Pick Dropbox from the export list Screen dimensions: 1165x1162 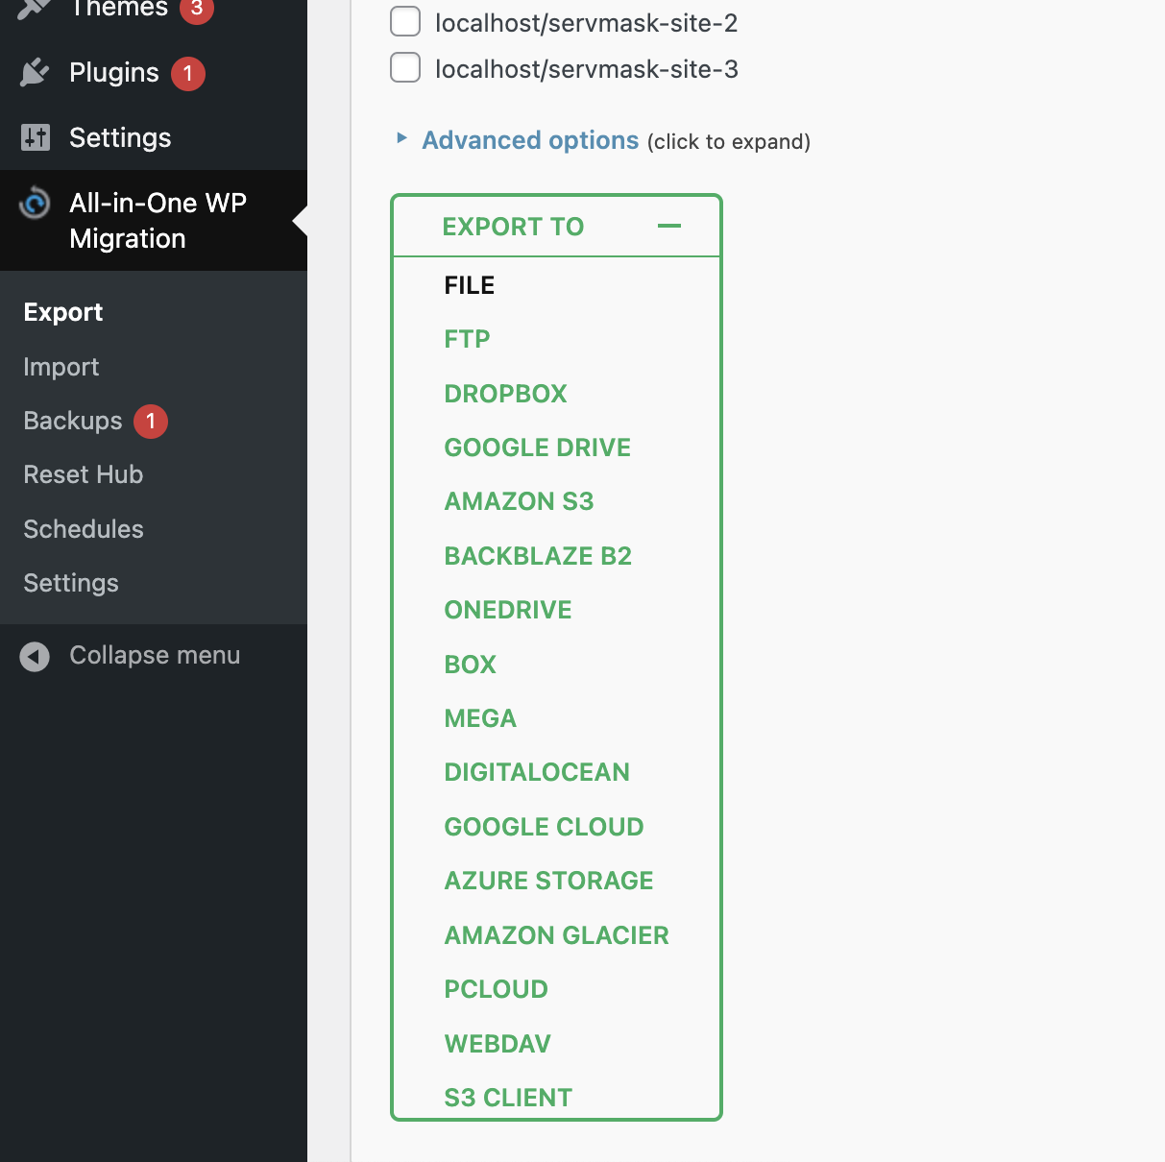coord(506,394)
